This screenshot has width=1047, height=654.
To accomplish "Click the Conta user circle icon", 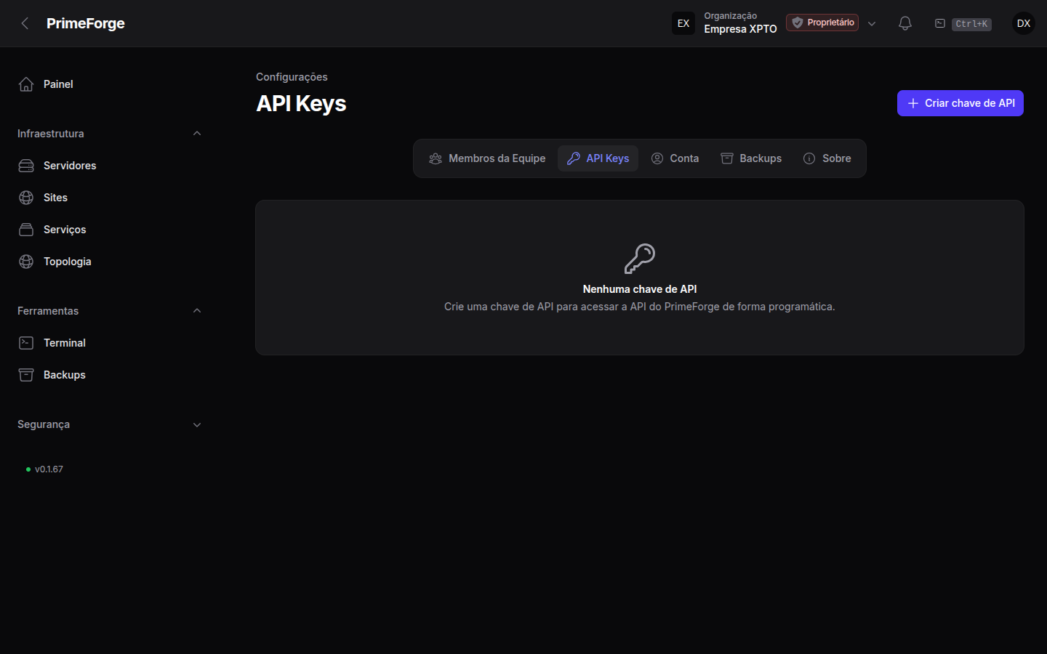I will coord(657,158).
